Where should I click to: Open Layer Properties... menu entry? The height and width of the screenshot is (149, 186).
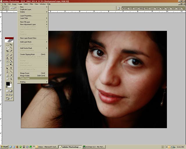click(33, 16)
